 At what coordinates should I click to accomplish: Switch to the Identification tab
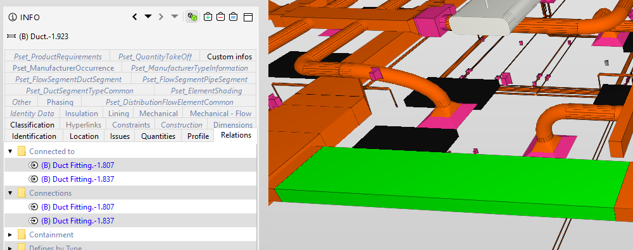[x=34, y=136]
